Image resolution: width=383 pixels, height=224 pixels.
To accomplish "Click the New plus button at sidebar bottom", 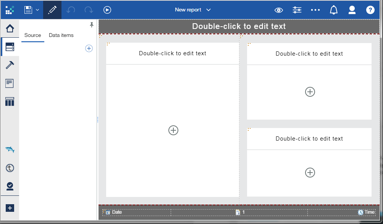I will 10,208.
